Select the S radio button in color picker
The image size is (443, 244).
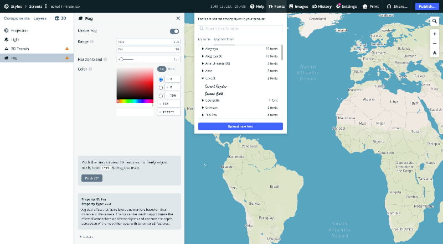pos(161,87)
